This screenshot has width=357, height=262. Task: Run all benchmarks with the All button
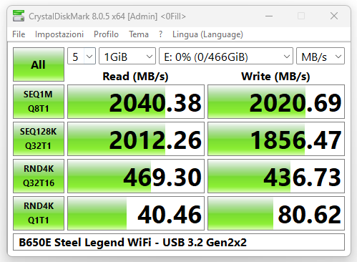(x=39, y=64)
